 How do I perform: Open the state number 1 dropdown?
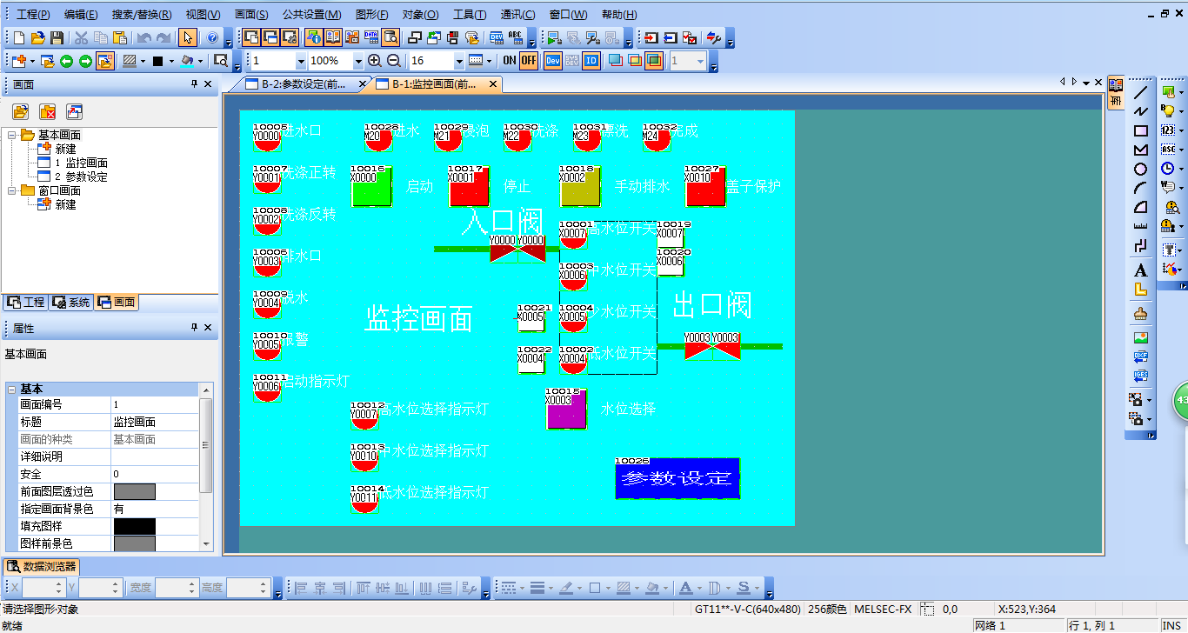coord(301,61)
